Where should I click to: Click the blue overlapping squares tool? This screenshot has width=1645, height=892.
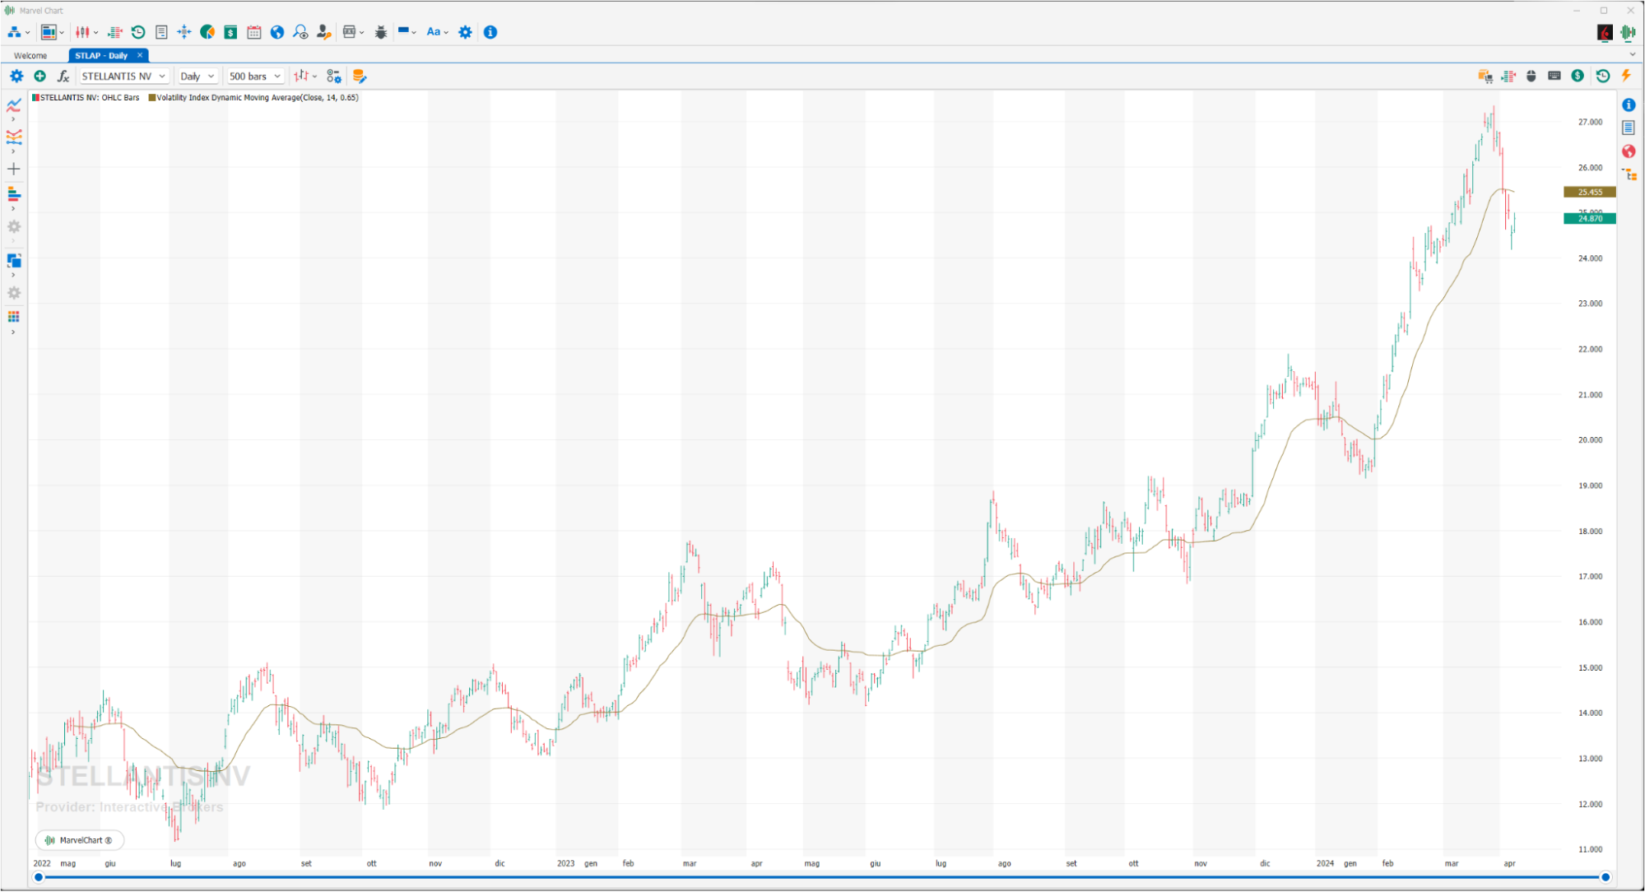coord(14,260)
